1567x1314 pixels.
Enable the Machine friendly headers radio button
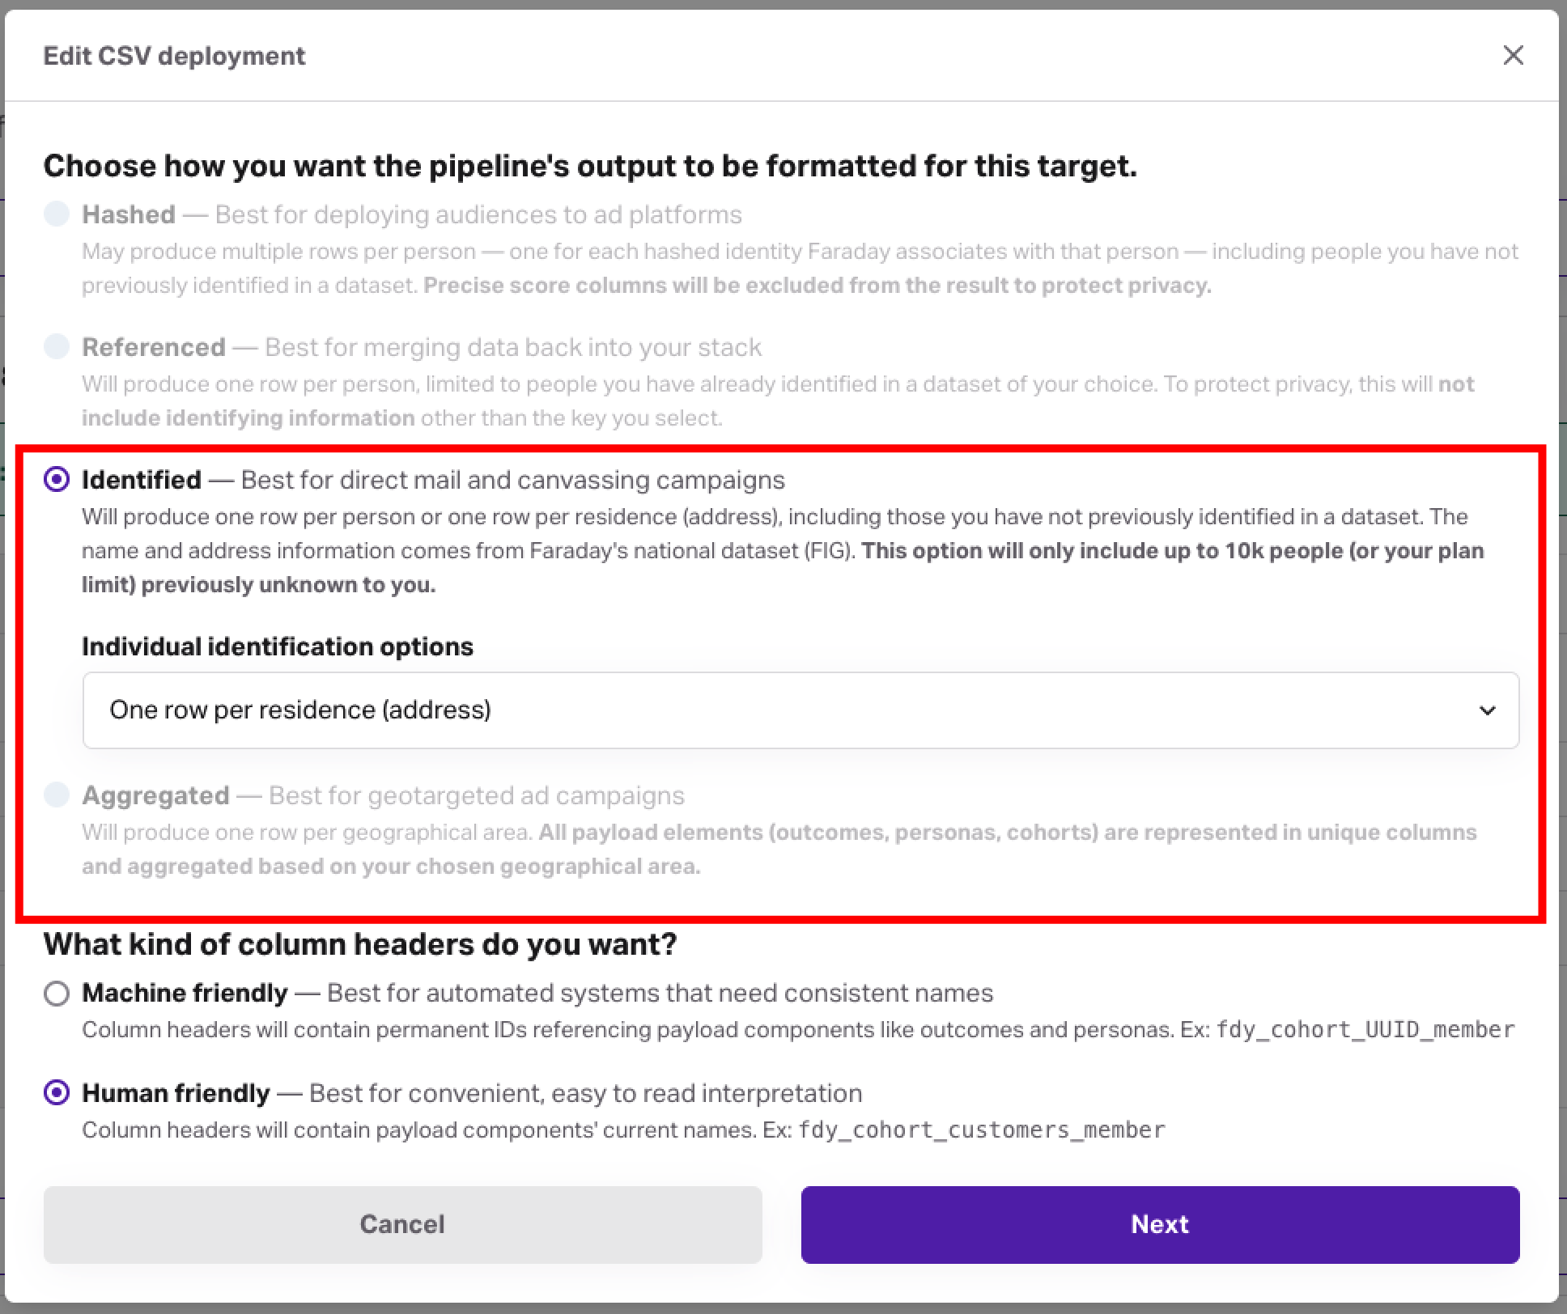coord(57,993)
